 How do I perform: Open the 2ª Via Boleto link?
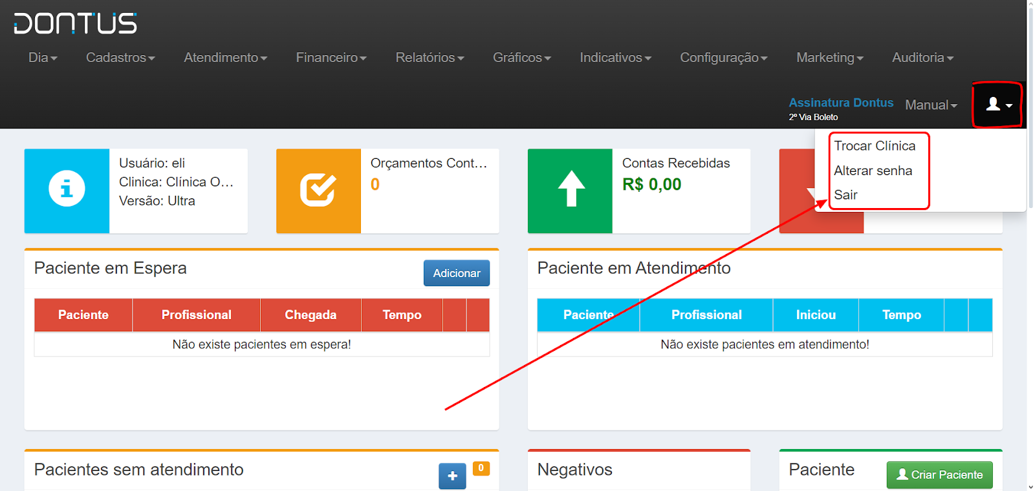(813, 117)
